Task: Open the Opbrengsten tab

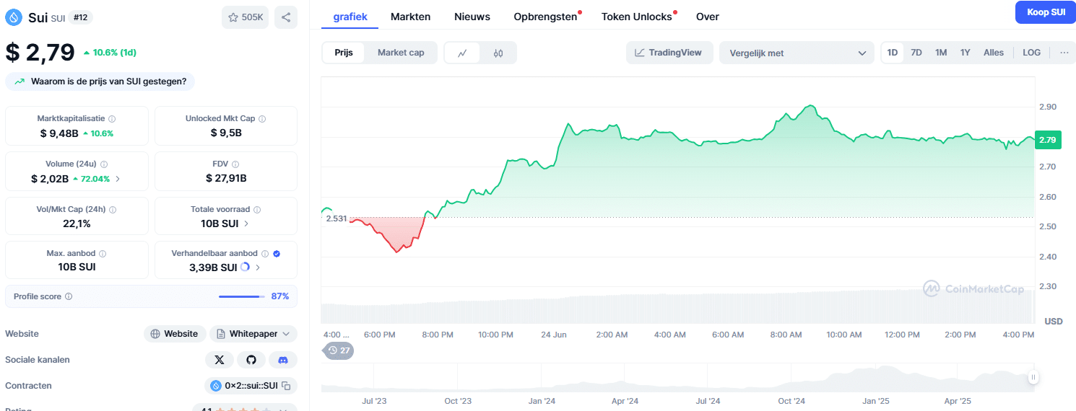Action: point(546,16)
